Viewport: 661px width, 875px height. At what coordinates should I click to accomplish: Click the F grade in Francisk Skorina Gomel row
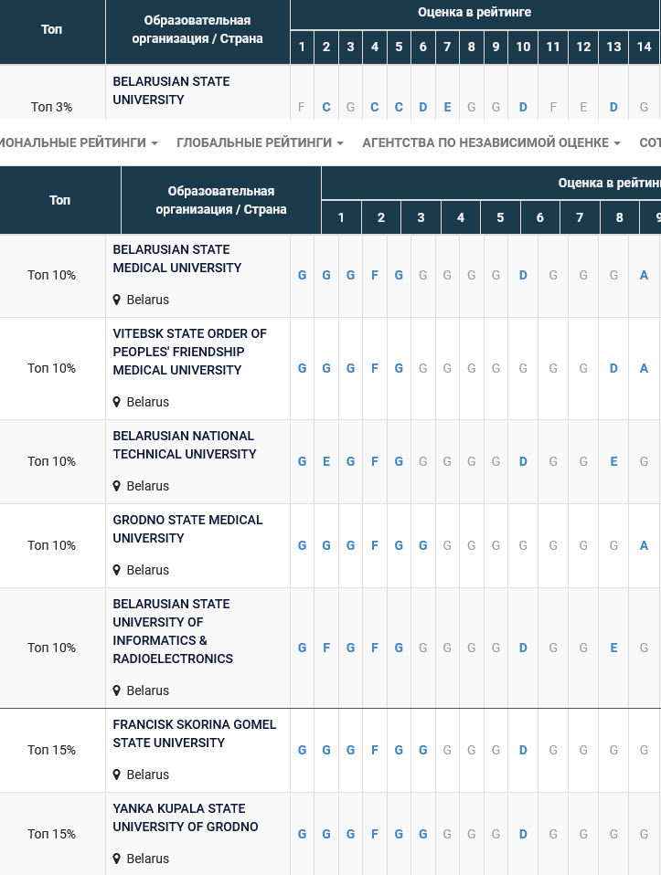pos(375,750)
